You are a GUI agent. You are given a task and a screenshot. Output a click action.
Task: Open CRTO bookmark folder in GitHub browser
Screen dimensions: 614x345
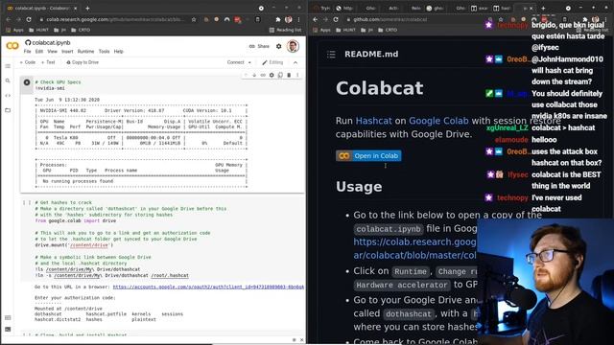388,30
